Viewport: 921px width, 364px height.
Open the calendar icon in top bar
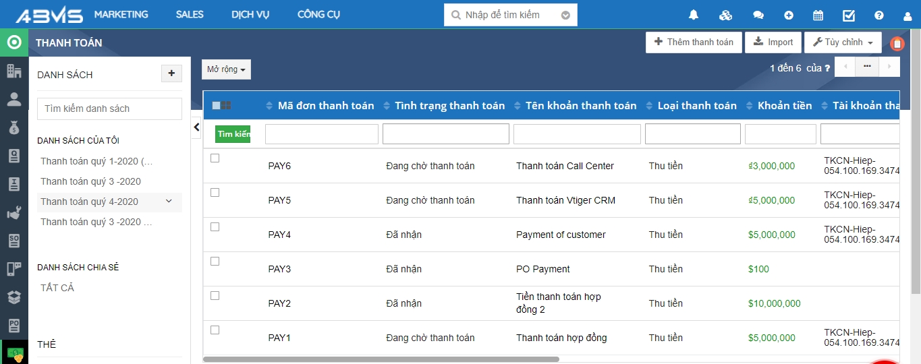pos(818,15)
